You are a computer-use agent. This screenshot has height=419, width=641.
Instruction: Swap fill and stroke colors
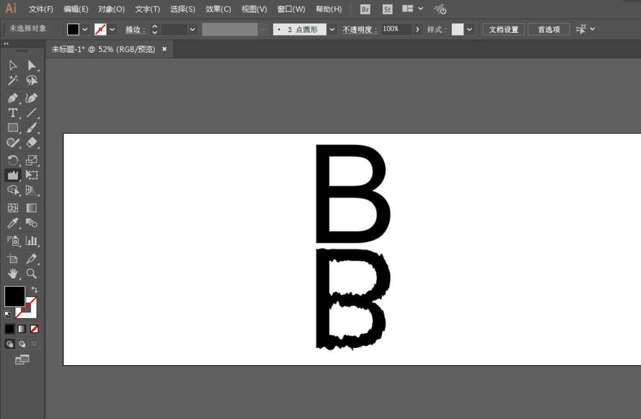click(x=36, y=289)
